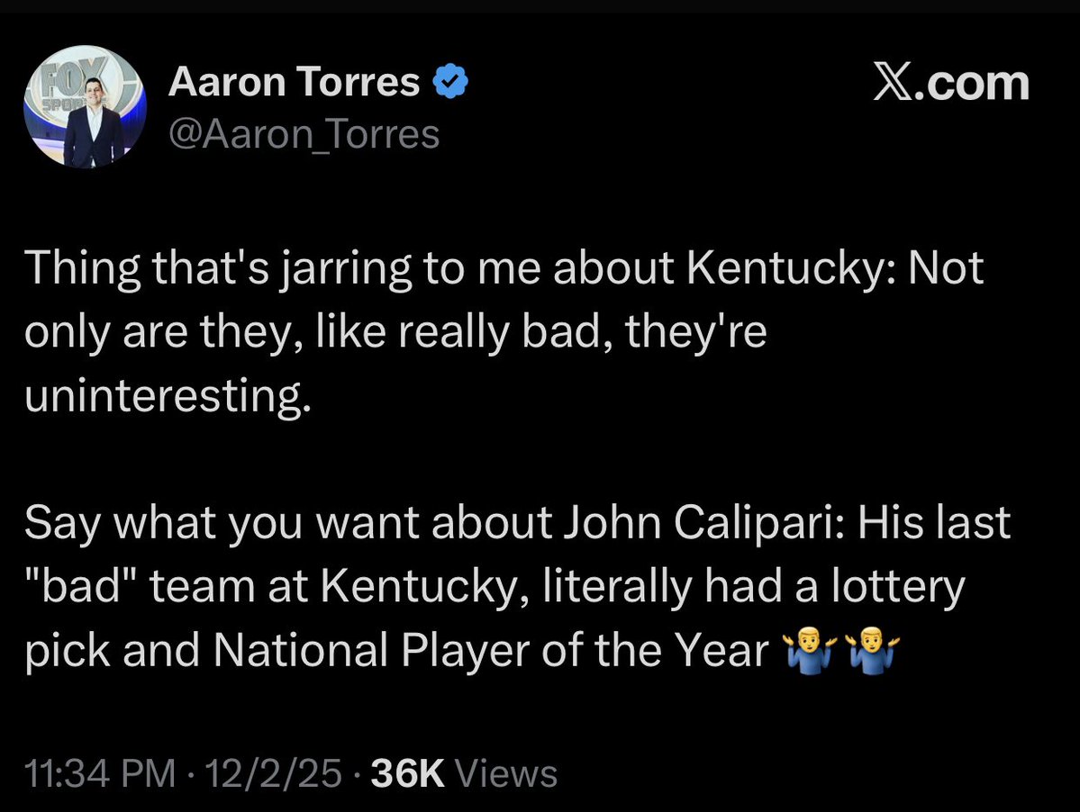Open the @Aaron_Torres handle link

coord(304,133)
